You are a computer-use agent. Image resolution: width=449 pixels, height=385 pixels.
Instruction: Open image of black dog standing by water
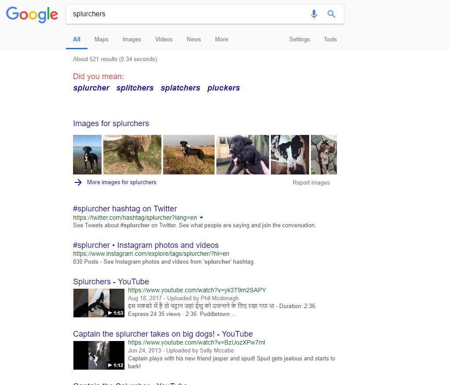tap(88, 155)
